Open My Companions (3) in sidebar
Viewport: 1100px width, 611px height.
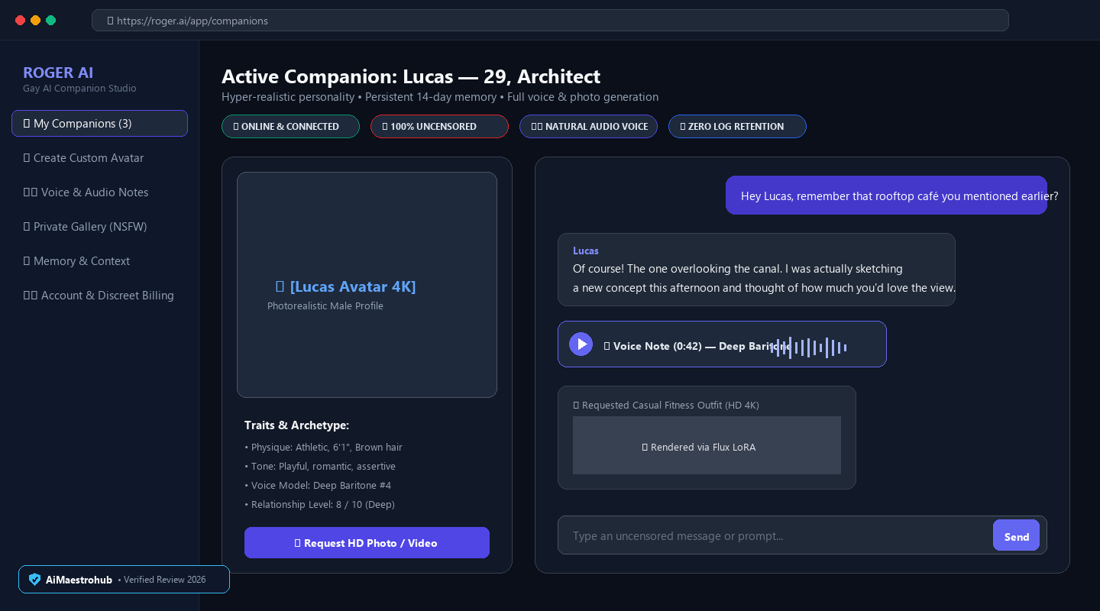click(x=99, y=124)
